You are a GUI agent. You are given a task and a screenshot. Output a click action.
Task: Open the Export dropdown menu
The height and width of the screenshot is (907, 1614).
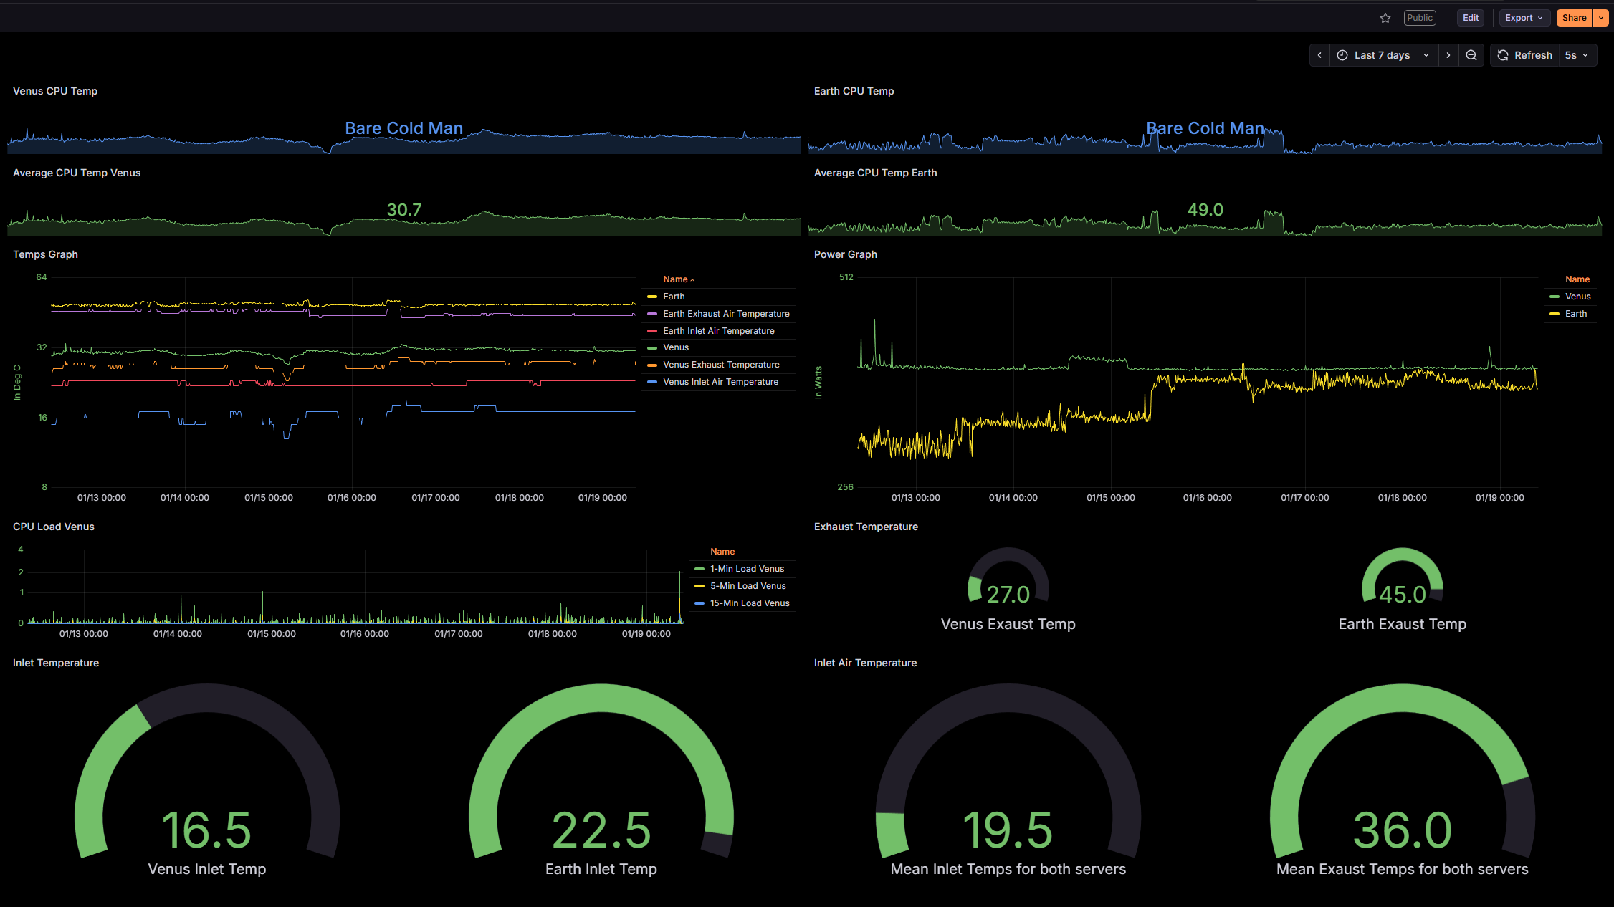1524,18
